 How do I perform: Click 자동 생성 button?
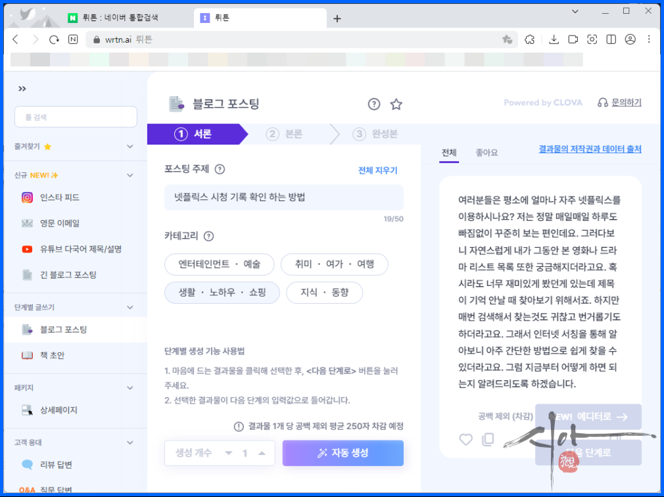(x=343, y=453)
